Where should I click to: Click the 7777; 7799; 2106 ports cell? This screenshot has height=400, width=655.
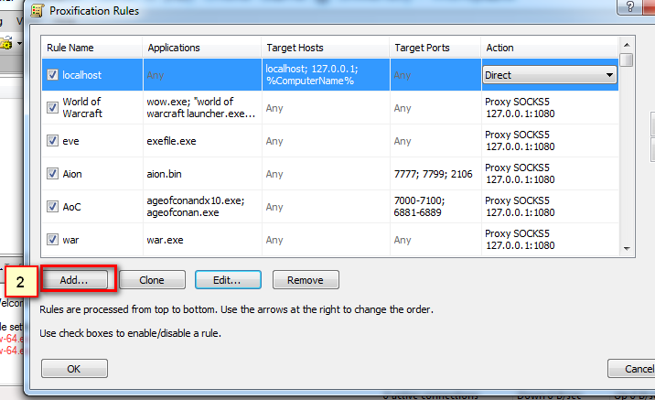(434, 174)
